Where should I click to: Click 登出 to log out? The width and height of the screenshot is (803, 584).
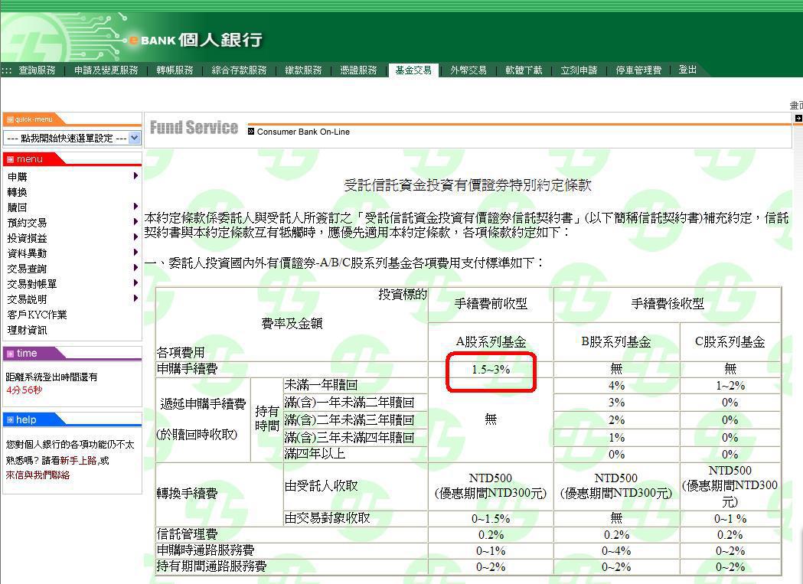(x=687, y=70)
